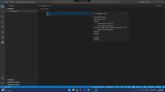Toggle the bottom panel visibility
Viewport: 165px width, 92px height.
click(146, 2)
